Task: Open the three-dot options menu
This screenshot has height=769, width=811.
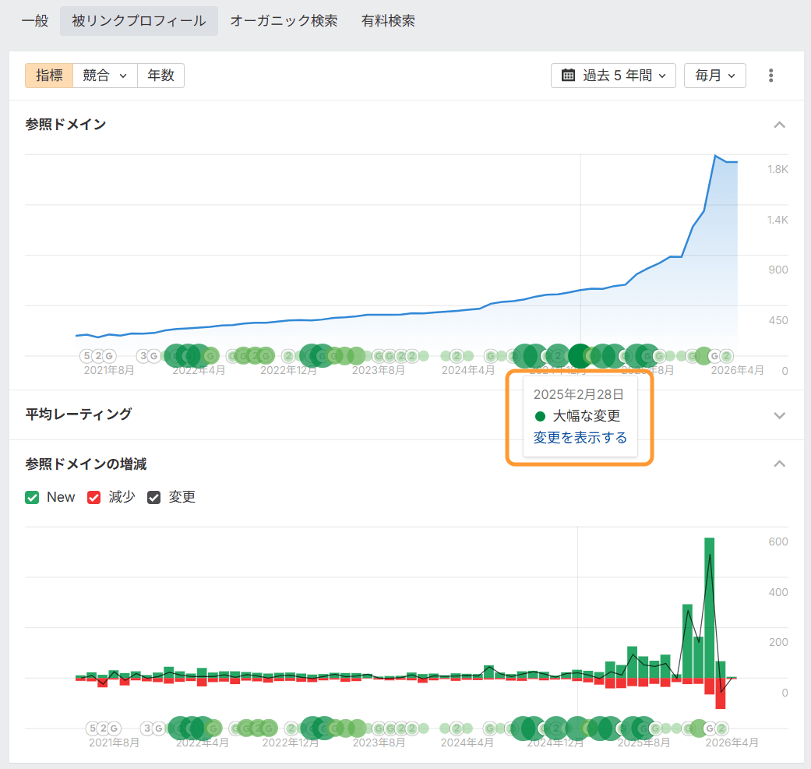Action: (x=770, y=76)
